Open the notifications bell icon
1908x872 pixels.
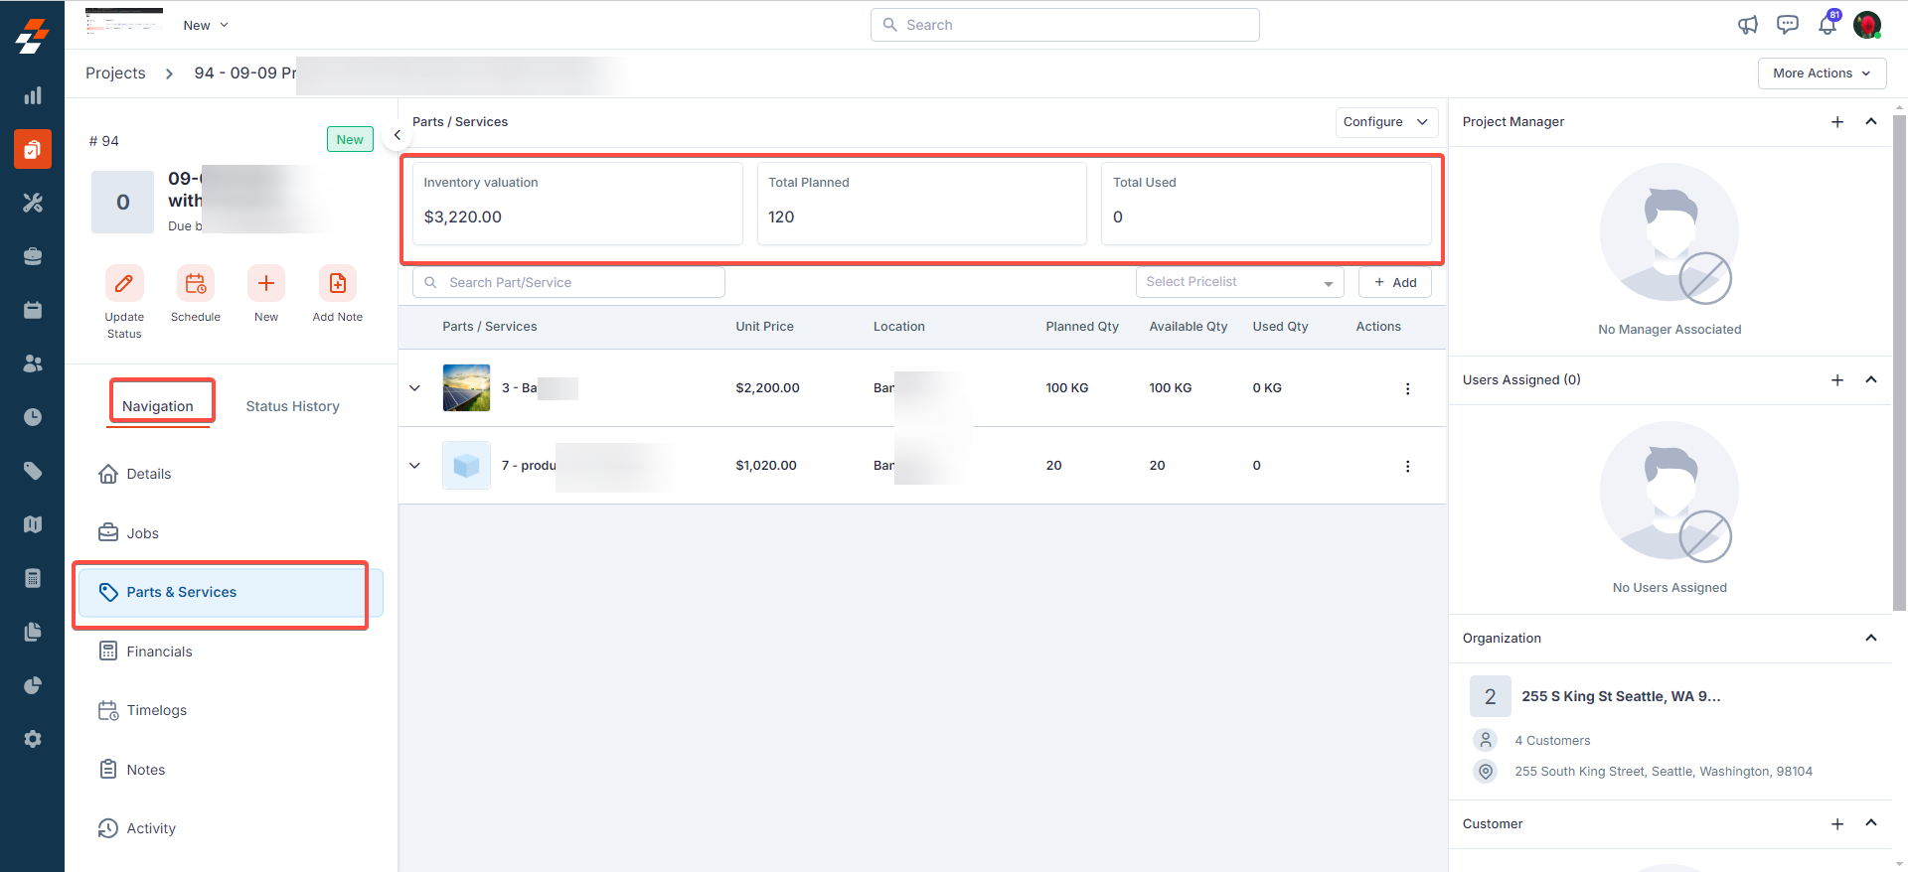pos(1827,25)
